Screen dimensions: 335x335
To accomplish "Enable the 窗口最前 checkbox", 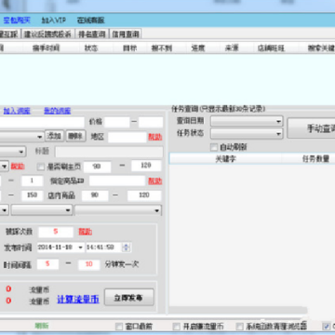I will pyautogui.click(x=119, y=327).
